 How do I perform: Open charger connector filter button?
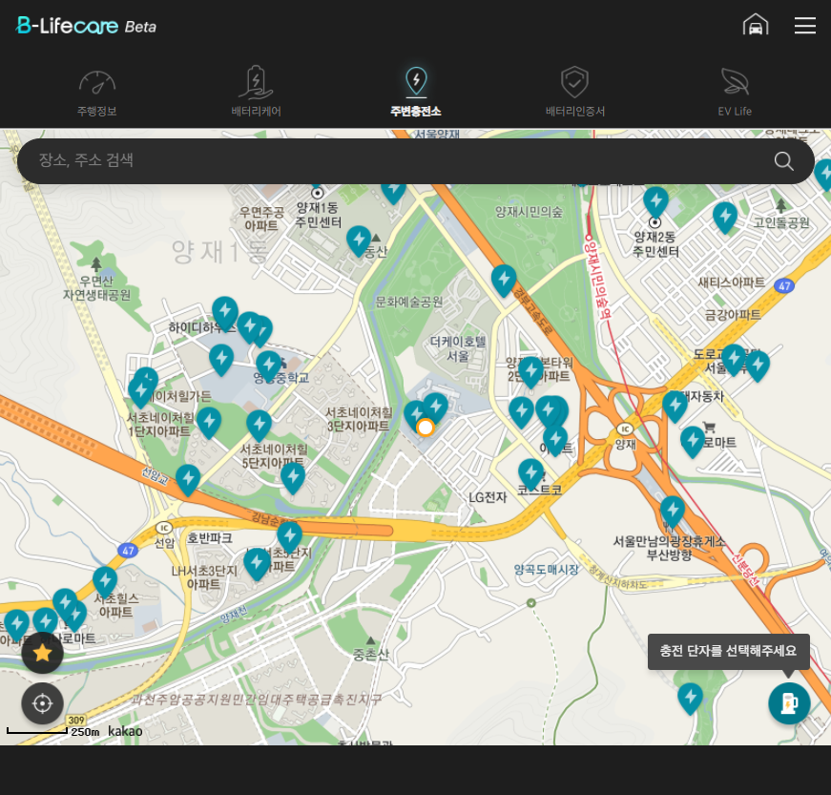789,703
